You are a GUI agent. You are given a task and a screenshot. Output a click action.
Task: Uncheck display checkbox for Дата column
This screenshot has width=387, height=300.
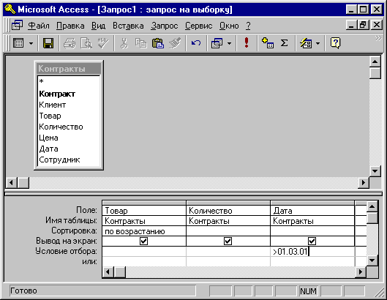click(x=312, y=241)
